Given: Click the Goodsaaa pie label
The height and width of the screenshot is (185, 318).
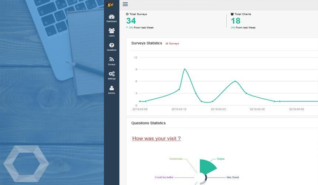Looking at the screenshot, I should click(x=176, y=159).
